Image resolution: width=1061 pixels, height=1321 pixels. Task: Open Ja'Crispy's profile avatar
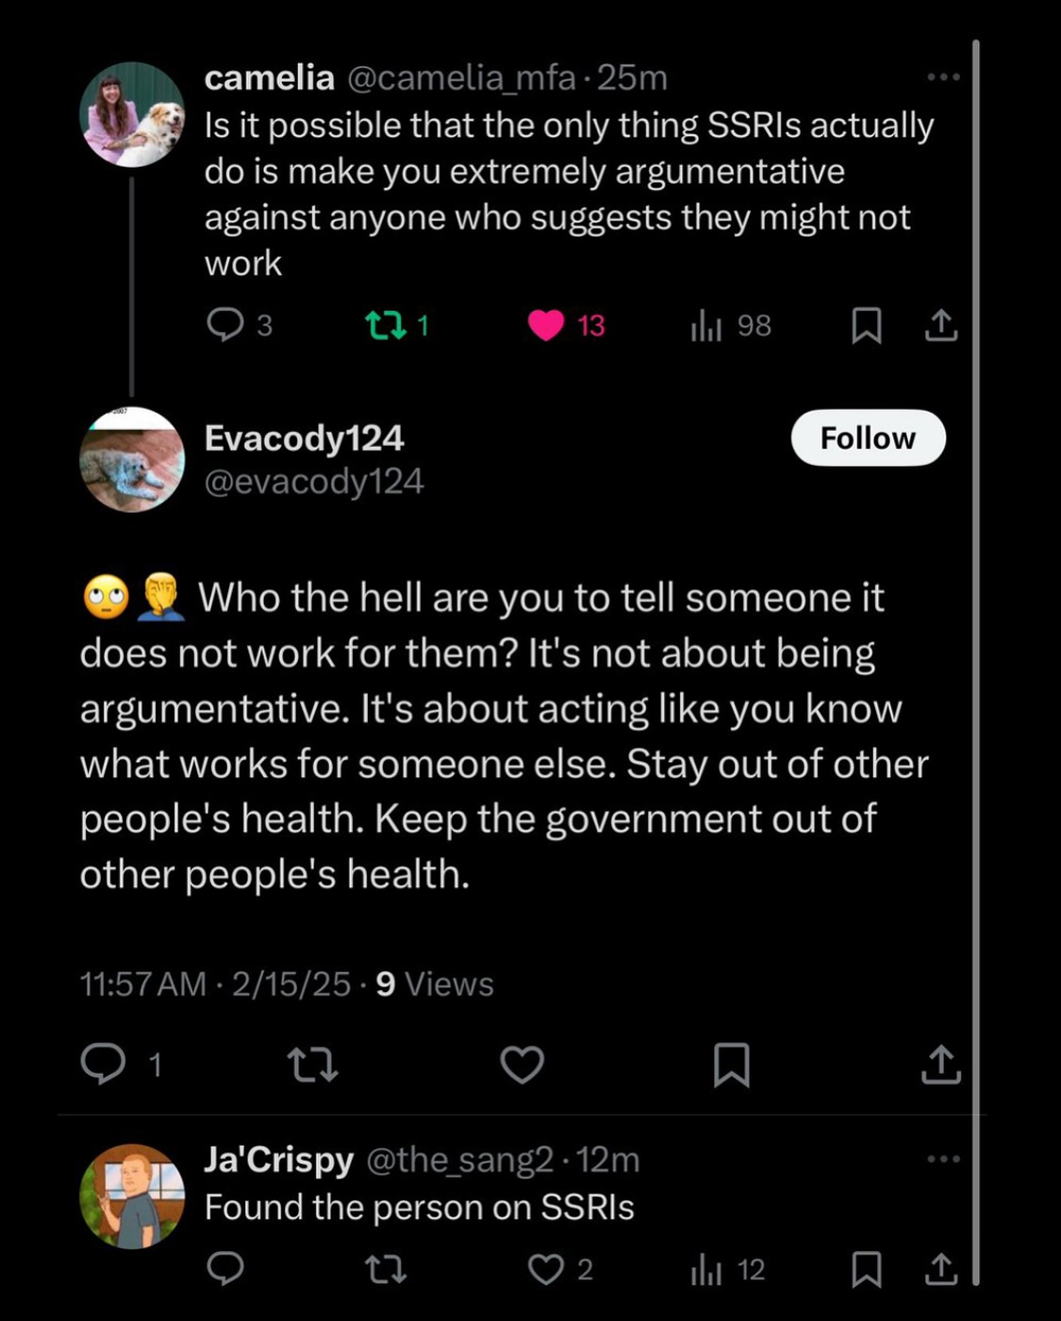pyautogui.click(x=132, y=1197)
